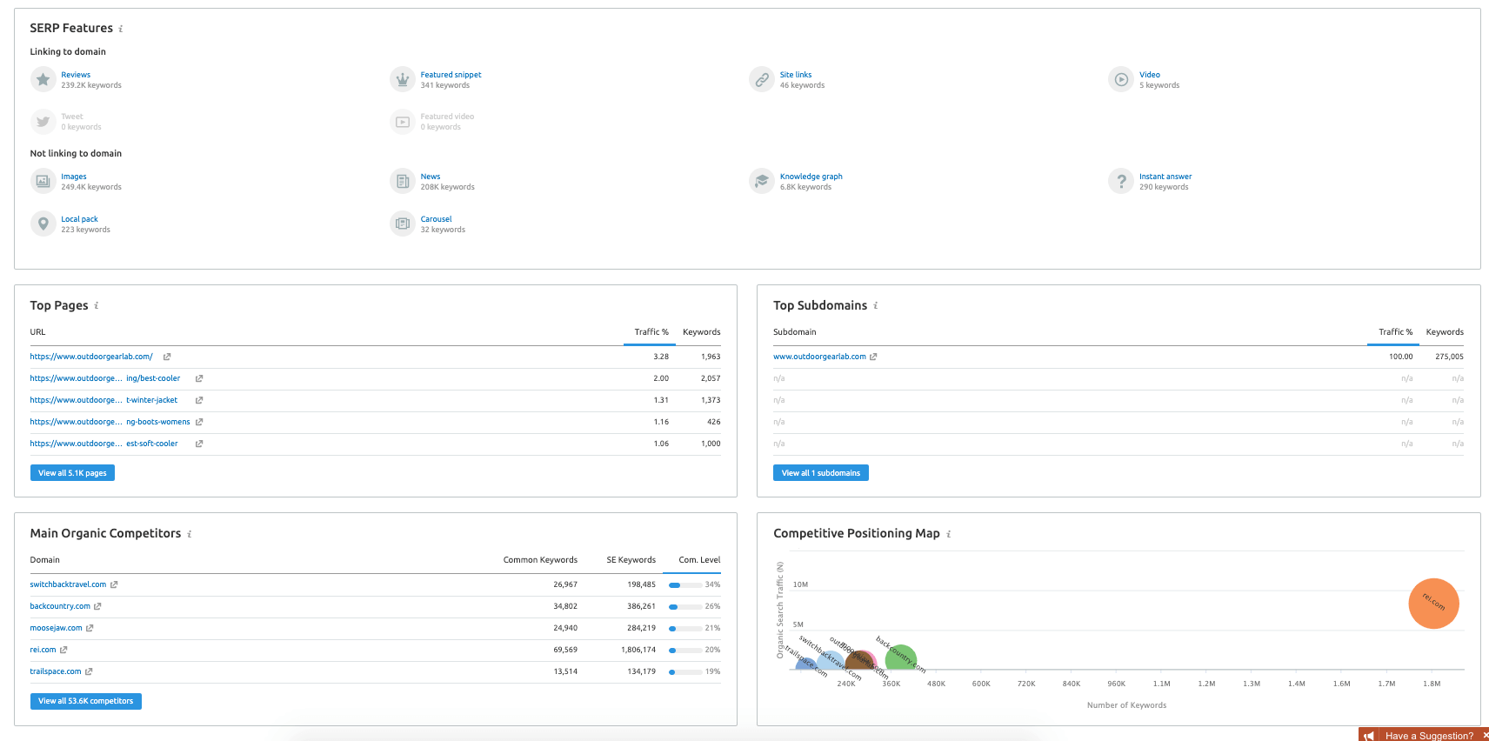Sort Top Subdomains by Keywords column

coord(1445,332)
